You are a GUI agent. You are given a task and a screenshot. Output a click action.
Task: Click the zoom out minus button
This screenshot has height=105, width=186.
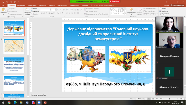(x=164, y=99)
